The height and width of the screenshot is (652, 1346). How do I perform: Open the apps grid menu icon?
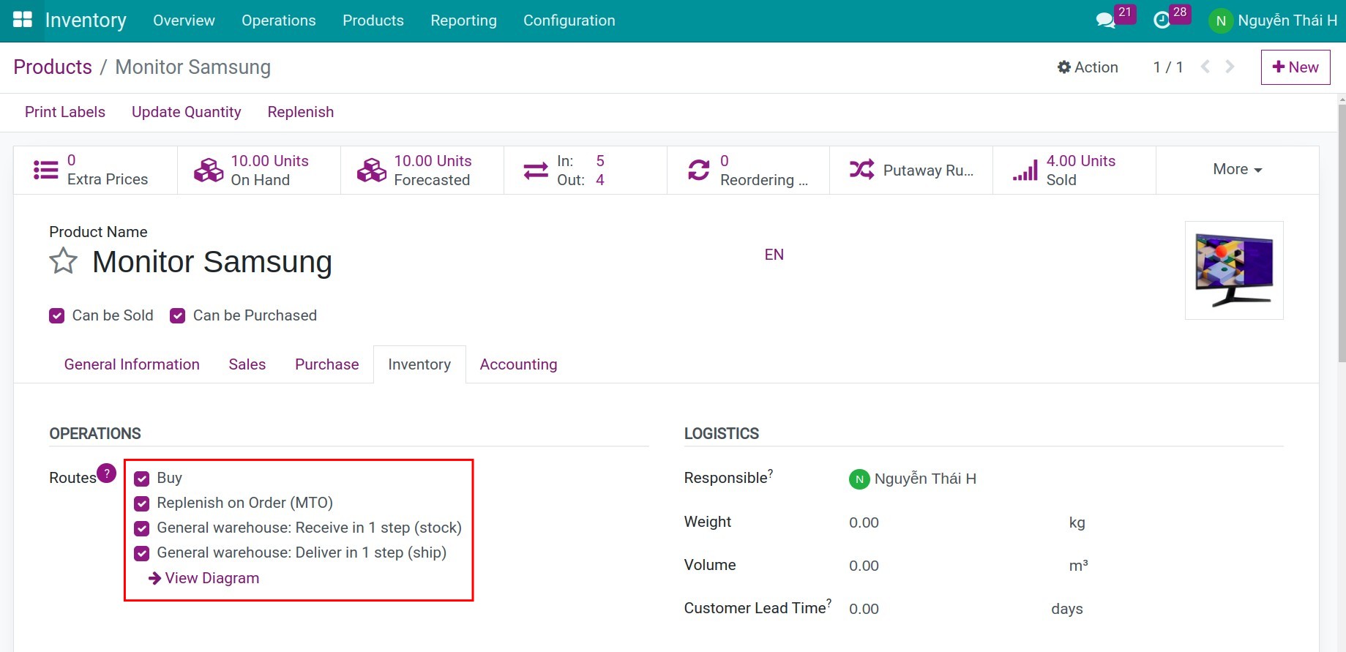click(x=23, y=20)
